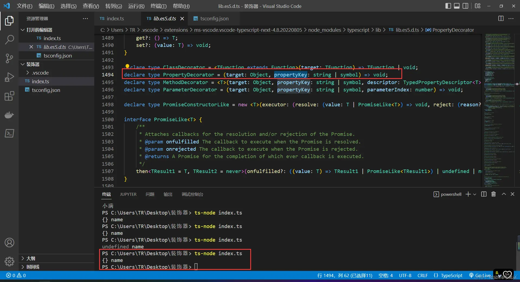Open the Source Control view icon
This screenshot has height=282, width=520.
[x=9, y=58]
